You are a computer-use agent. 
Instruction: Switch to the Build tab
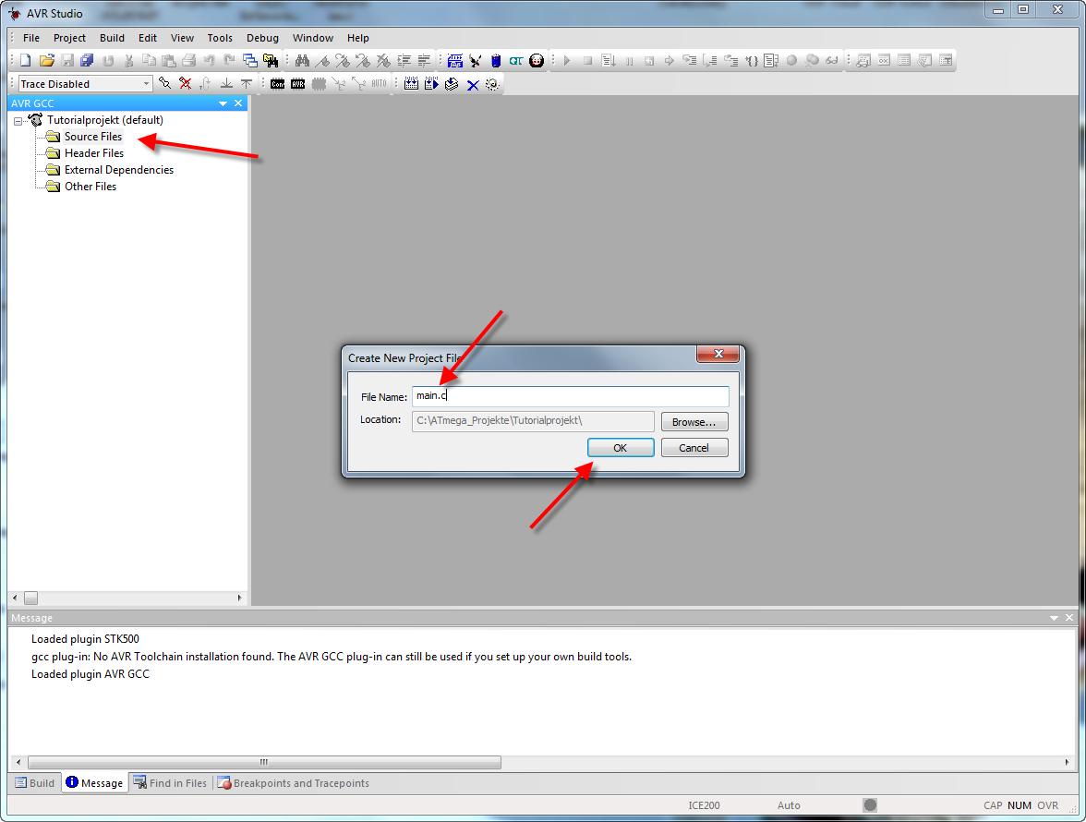tap(35, 783)
